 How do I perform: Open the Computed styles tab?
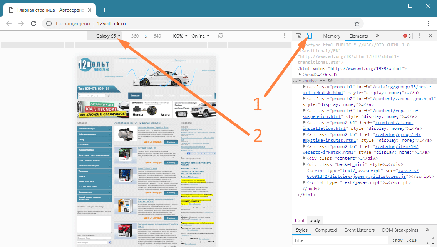pos(326,230)
